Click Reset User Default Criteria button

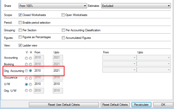click(64, 105)
